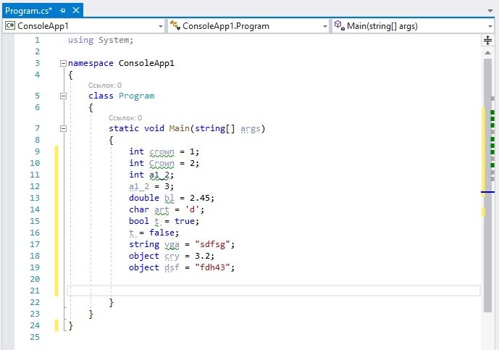
Task: Click the 'true' keyword on line 15
Action: (x=185, y=221)
